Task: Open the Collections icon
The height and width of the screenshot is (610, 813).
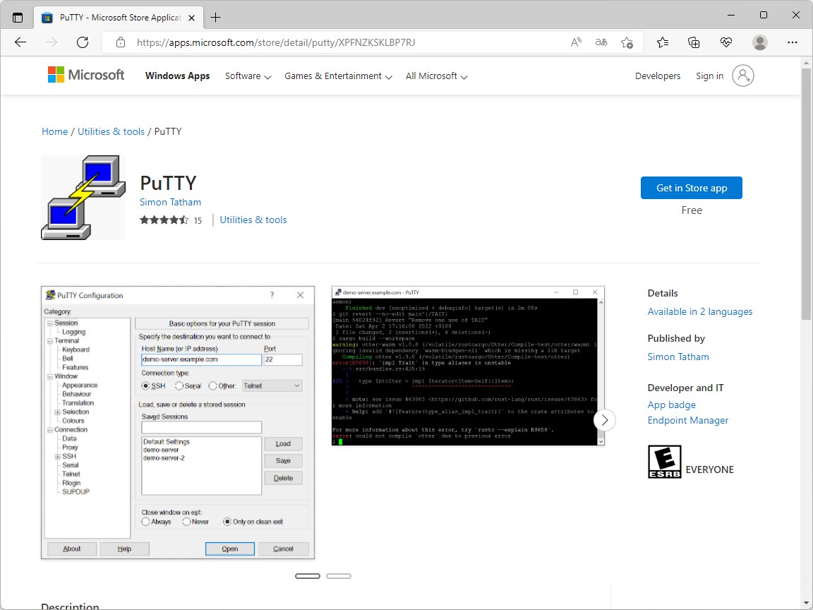Action: (x=694, y=42)
